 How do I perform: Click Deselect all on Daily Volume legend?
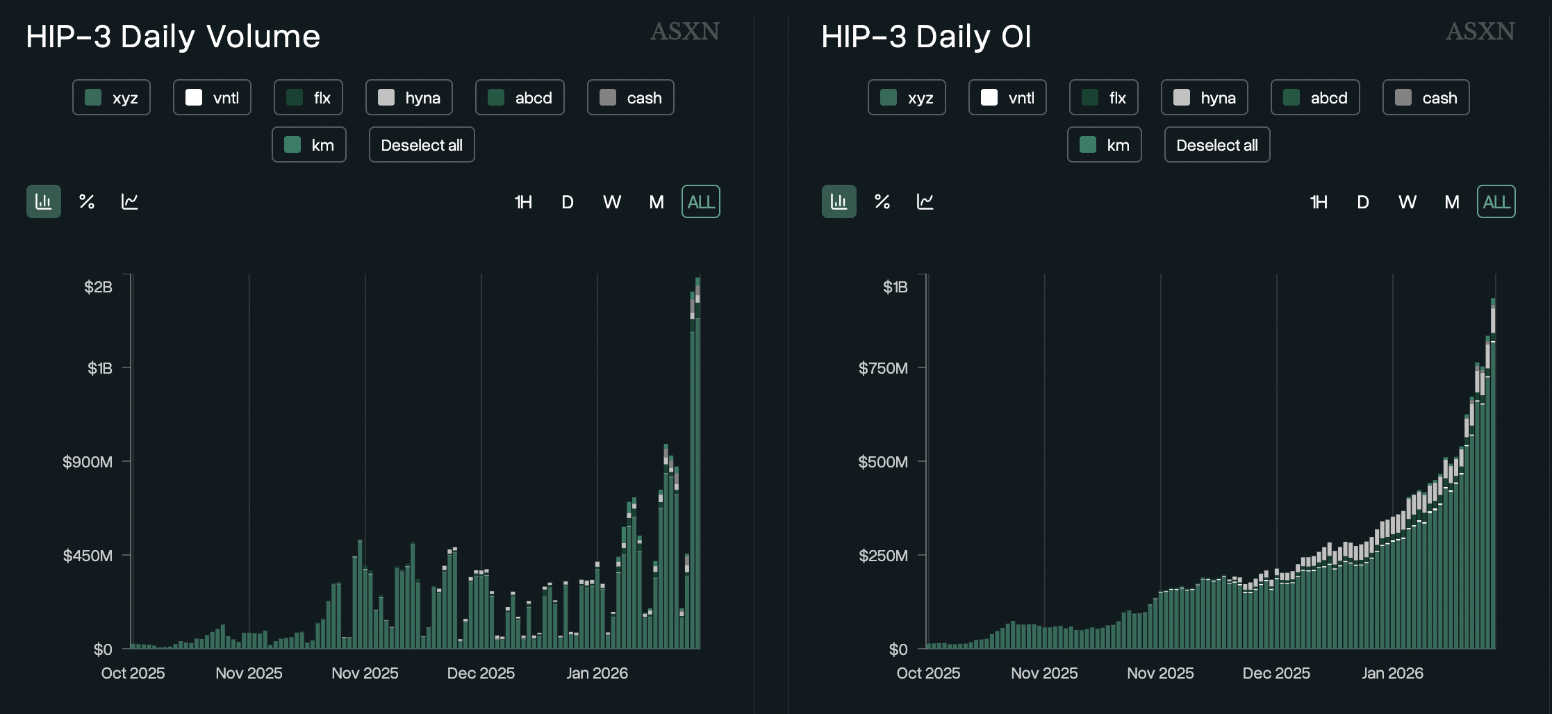coord(421,144)
